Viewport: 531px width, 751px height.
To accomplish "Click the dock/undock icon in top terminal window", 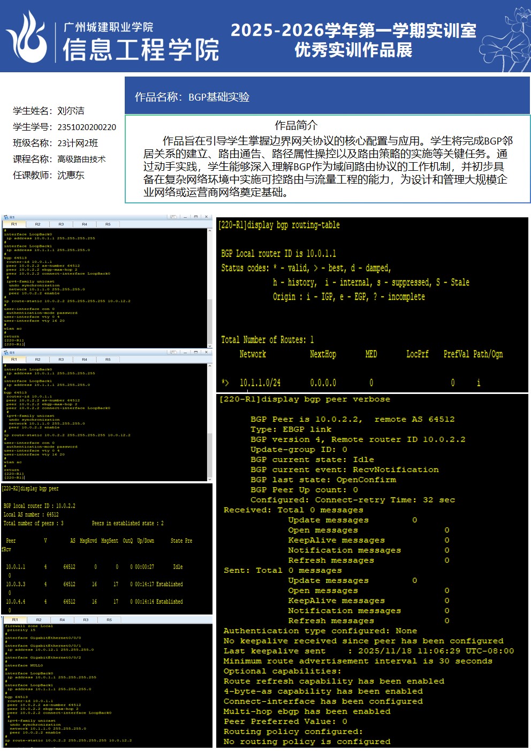I will point(173,217).
